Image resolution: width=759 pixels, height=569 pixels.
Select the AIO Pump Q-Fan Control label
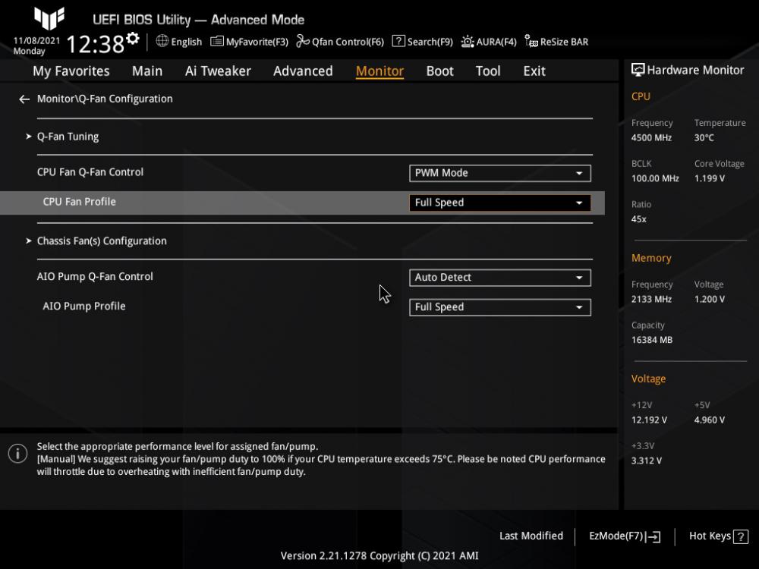[95, 277]
